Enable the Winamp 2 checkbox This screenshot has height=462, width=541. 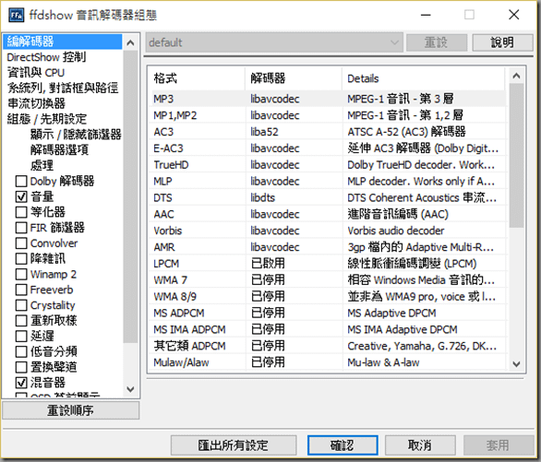21,274
